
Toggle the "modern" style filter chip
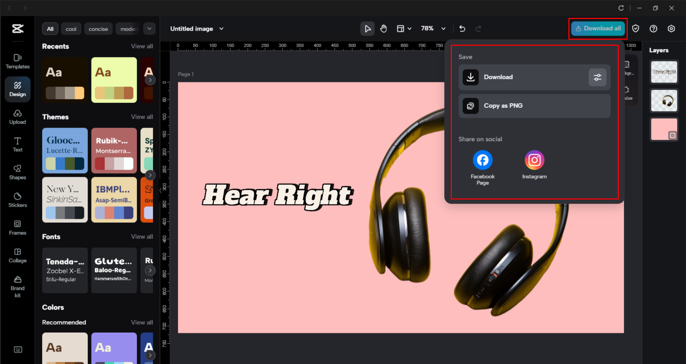coord(129,29)
